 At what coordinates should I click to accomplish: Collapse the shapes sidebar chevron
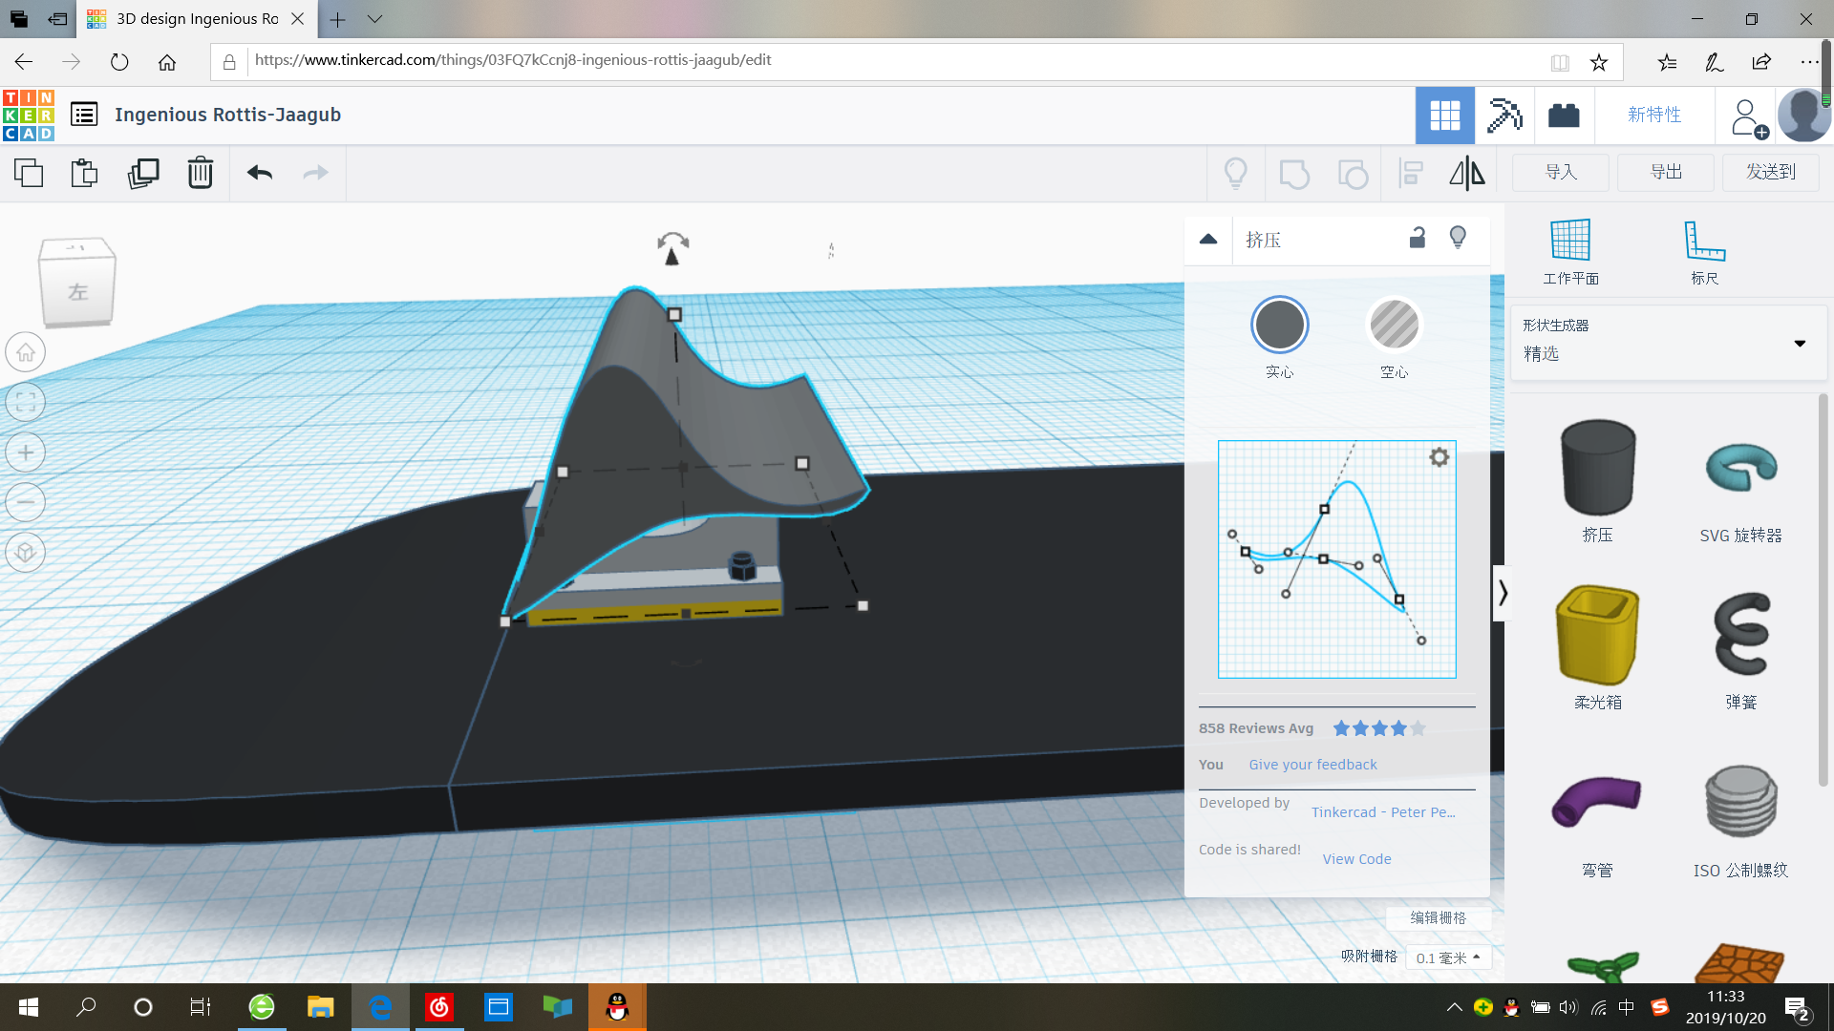coord(1503,593)
